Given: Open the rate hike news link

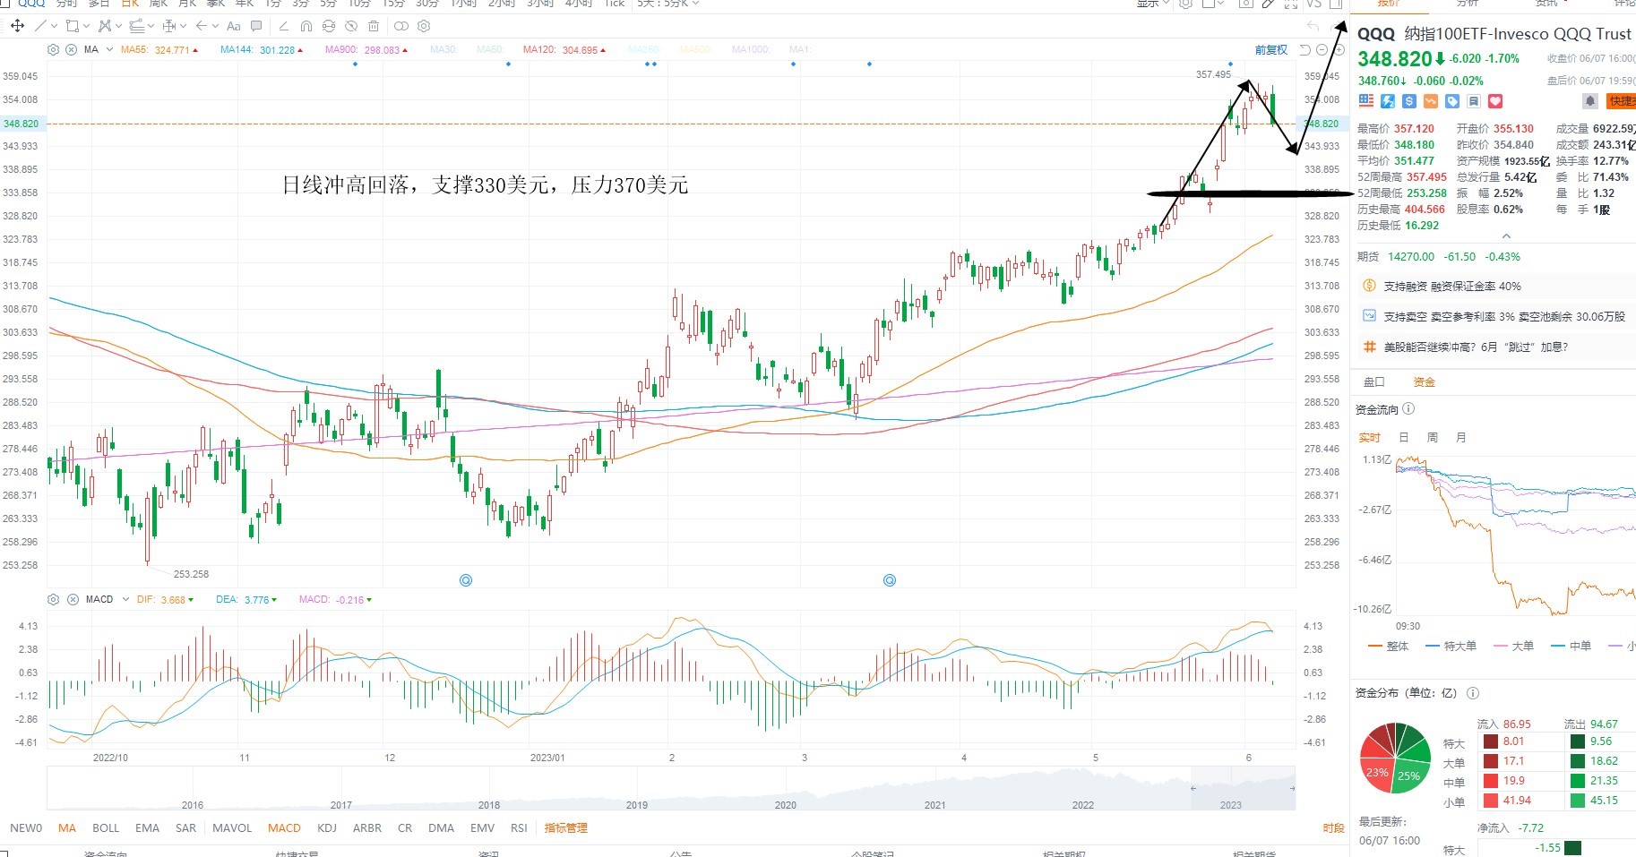Looking at the screenshot, I should [1476, 347].
